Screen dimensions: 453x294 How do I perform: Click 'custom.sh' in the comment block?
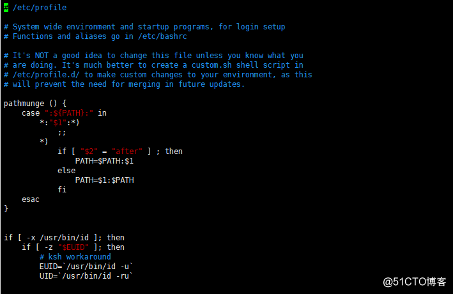[x=211, y=65]
